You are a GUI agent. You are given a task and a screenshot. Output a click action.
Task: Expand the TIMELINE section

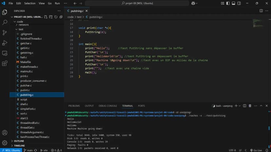pyautogui.click(x=19, y=146)
